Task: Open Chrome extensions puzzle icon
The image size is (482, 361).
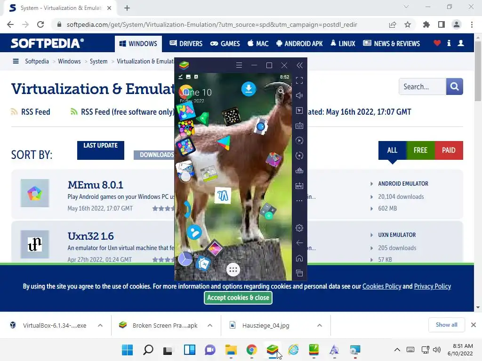Action: coord(426,24)
